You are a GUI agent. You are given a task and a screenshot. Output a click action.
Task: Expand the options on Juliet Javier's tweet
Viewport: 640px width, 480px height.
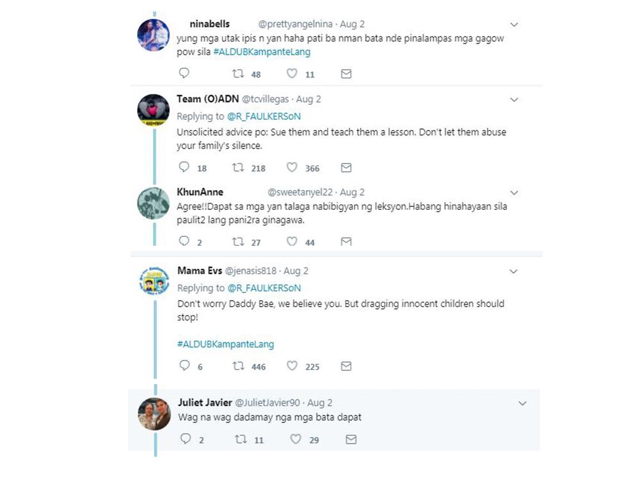coord(522,403)
